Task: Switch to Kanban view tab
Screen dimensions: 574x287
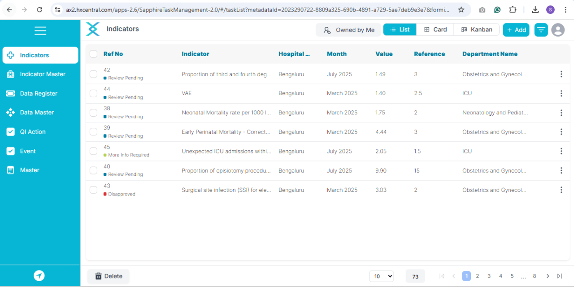Action: pos(477,30)
